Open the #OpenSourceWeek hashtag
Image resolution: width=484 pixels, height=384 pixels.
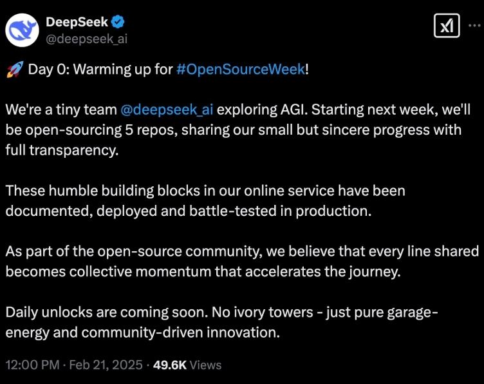click(240, 70)
